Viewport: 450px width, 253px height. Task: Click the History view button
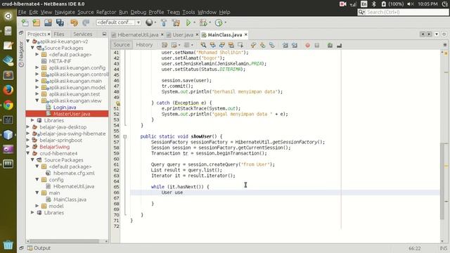click(144, 45)
